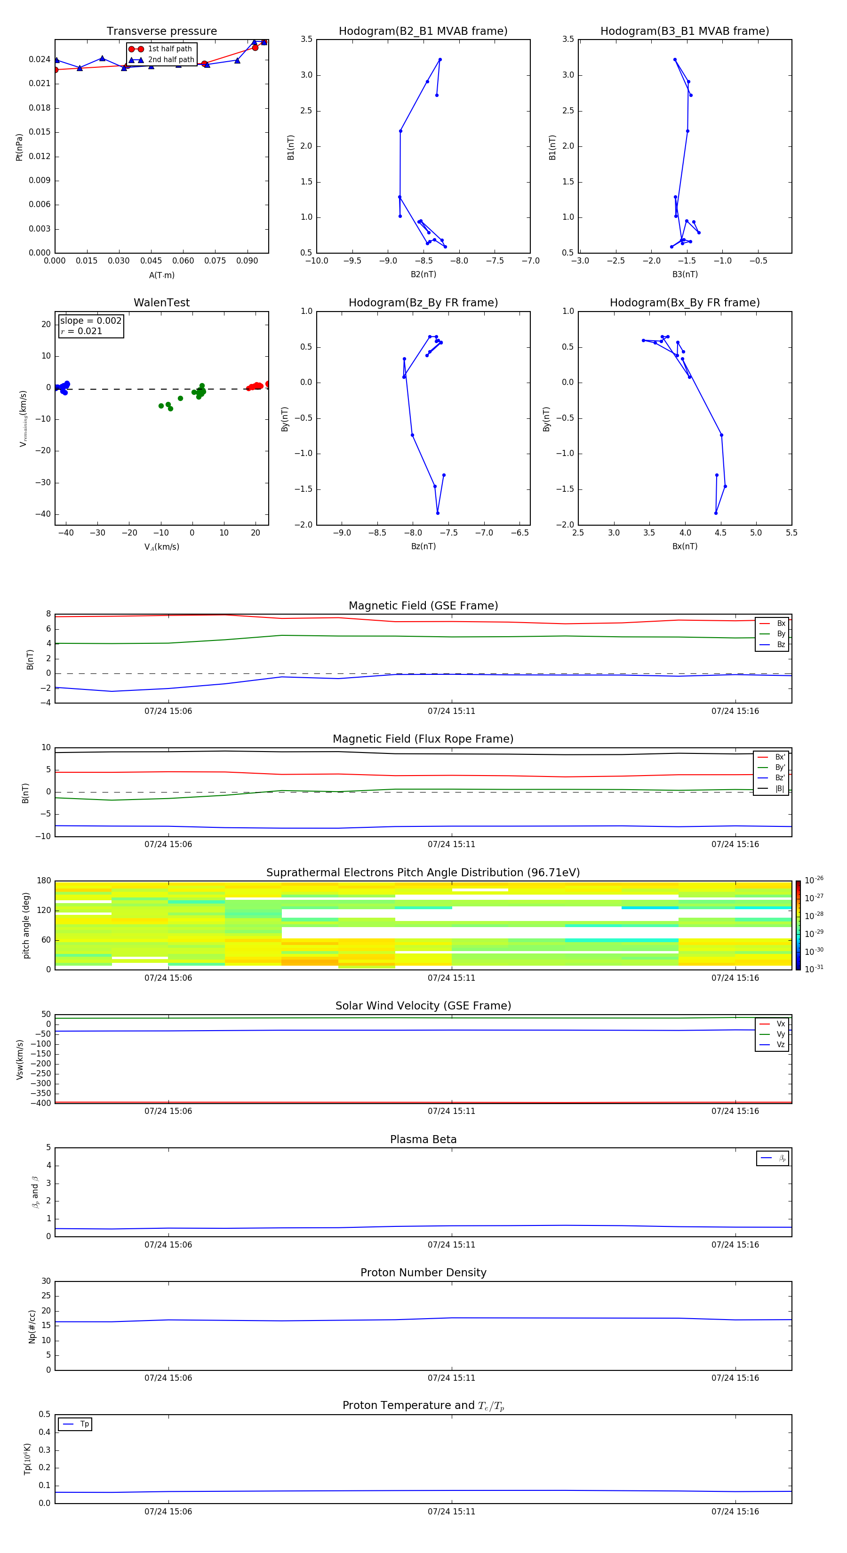847x1553 pixels.
Task: Click the "Bx(nT)" x-axis label
Action: (x=685, y=546)
